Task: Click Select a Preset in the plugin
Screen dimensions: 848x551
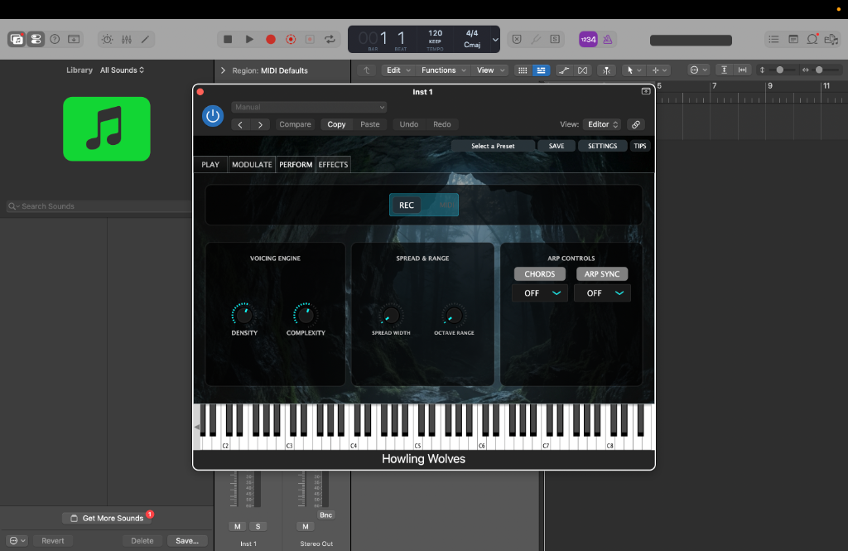Action: coord(493,145)
